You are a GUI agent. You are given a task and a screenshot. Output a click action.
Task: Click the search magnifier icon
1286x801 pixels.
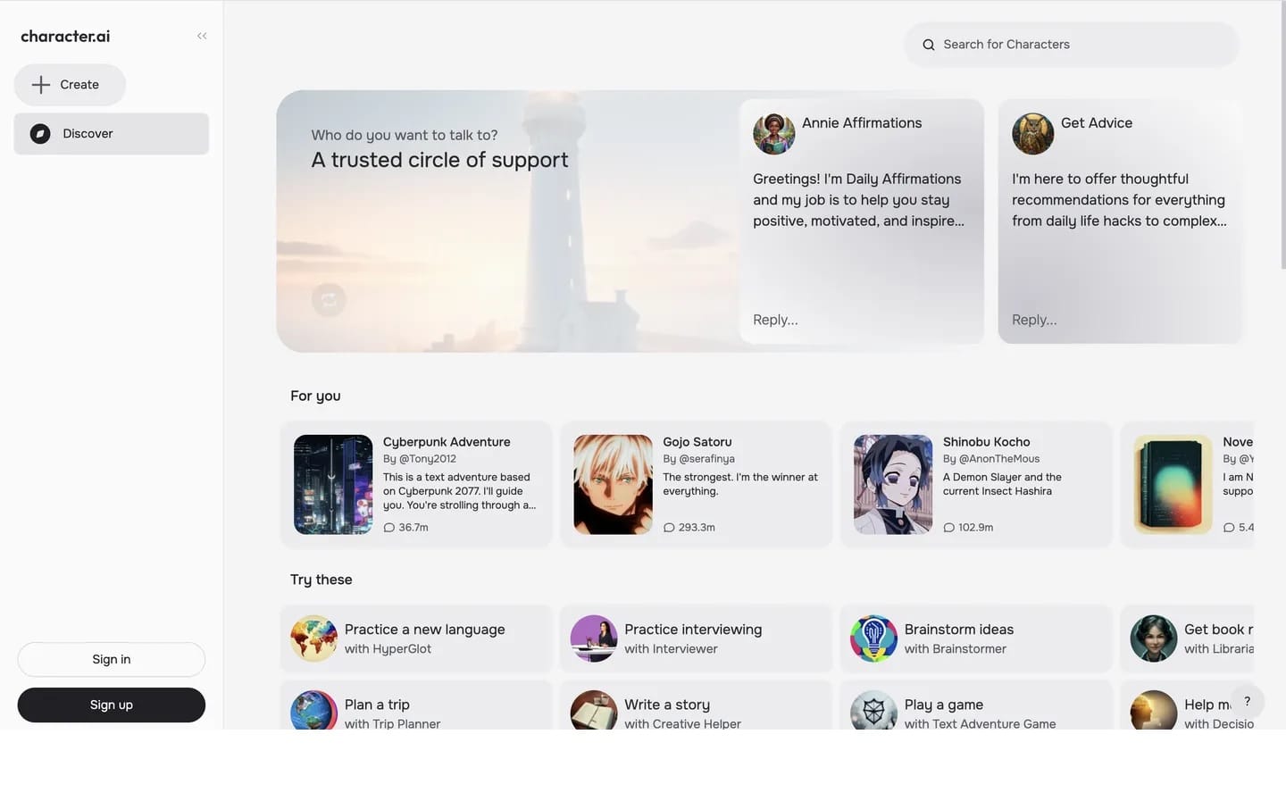[x=929, y=45]
